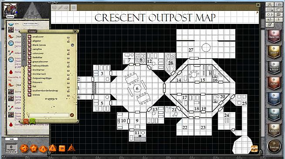The width and height of the screenshot is (285, 159).
Task: Select the eraser tool in map toolbar
Action: click(x=67, y=7)
